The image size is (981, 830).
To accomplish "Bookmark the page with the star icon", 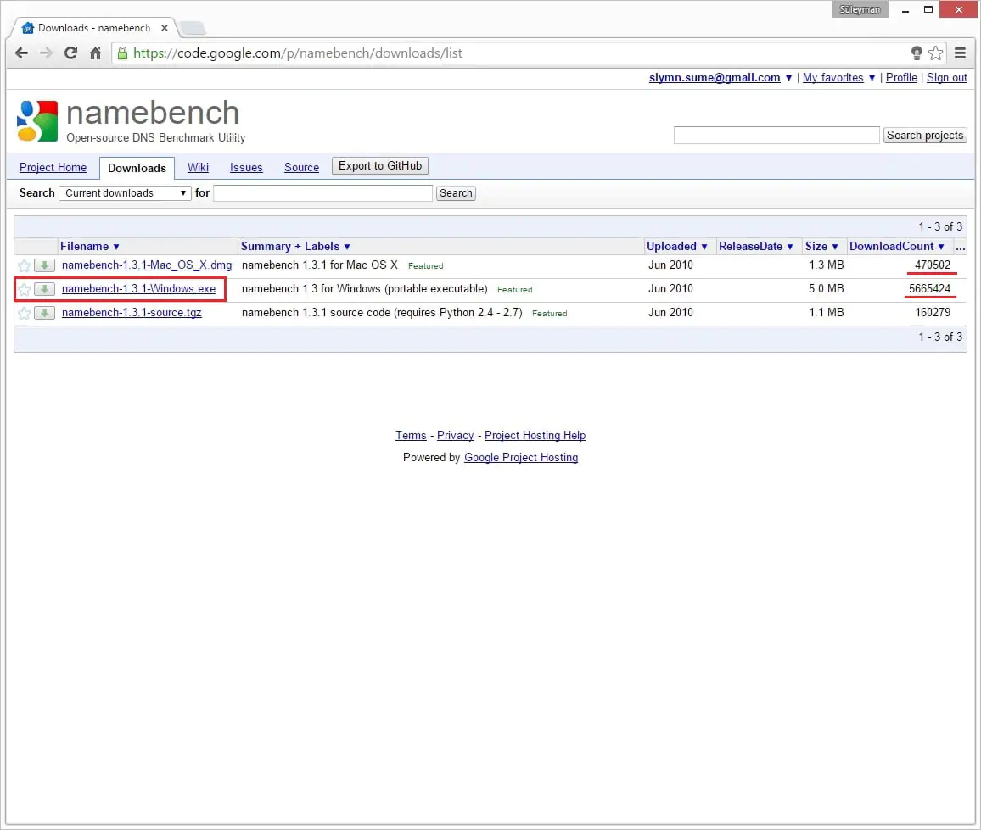I will point(935,53).
